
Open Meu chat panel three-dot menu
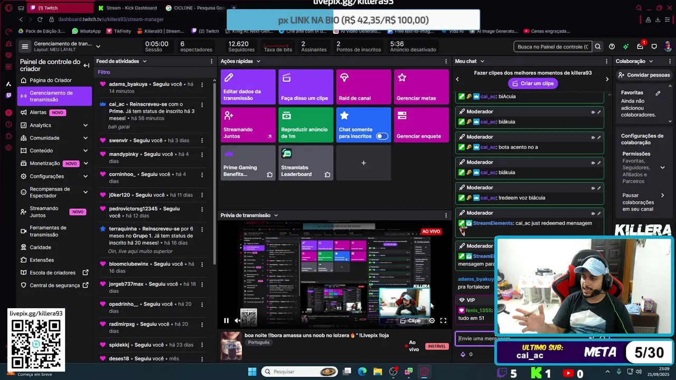tap(606, 61)
